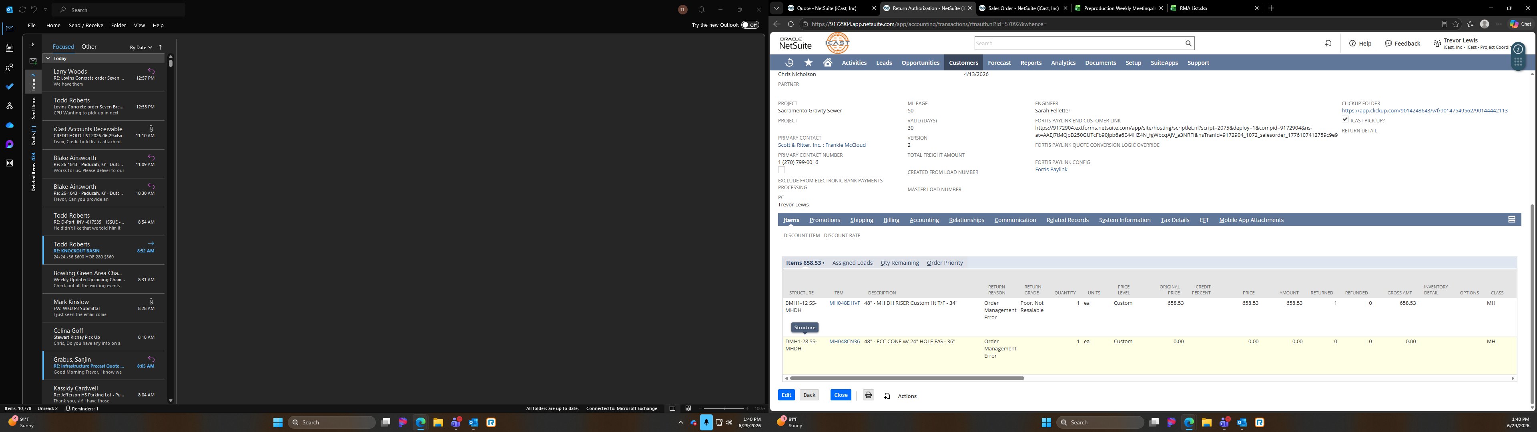The height and width of the screenshot is (432, 1537).
Task: Switch to the Other inbox tab
Action: pos(89,46)
